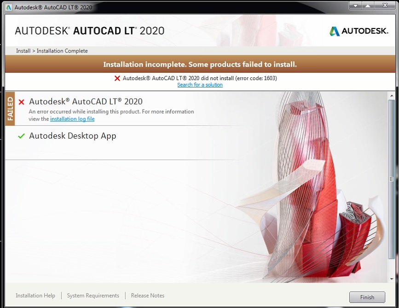Open the installation log file link
This screenshot has height=308, width=399.
(72, 119)
